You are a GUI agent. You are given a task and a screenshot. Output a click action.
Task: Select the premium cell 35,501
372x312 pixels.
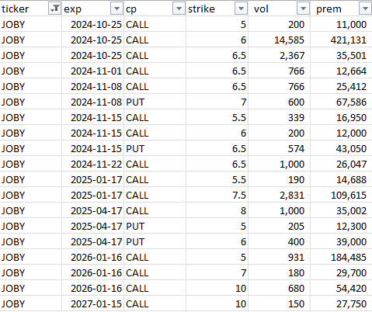click(x=341, y=55)
